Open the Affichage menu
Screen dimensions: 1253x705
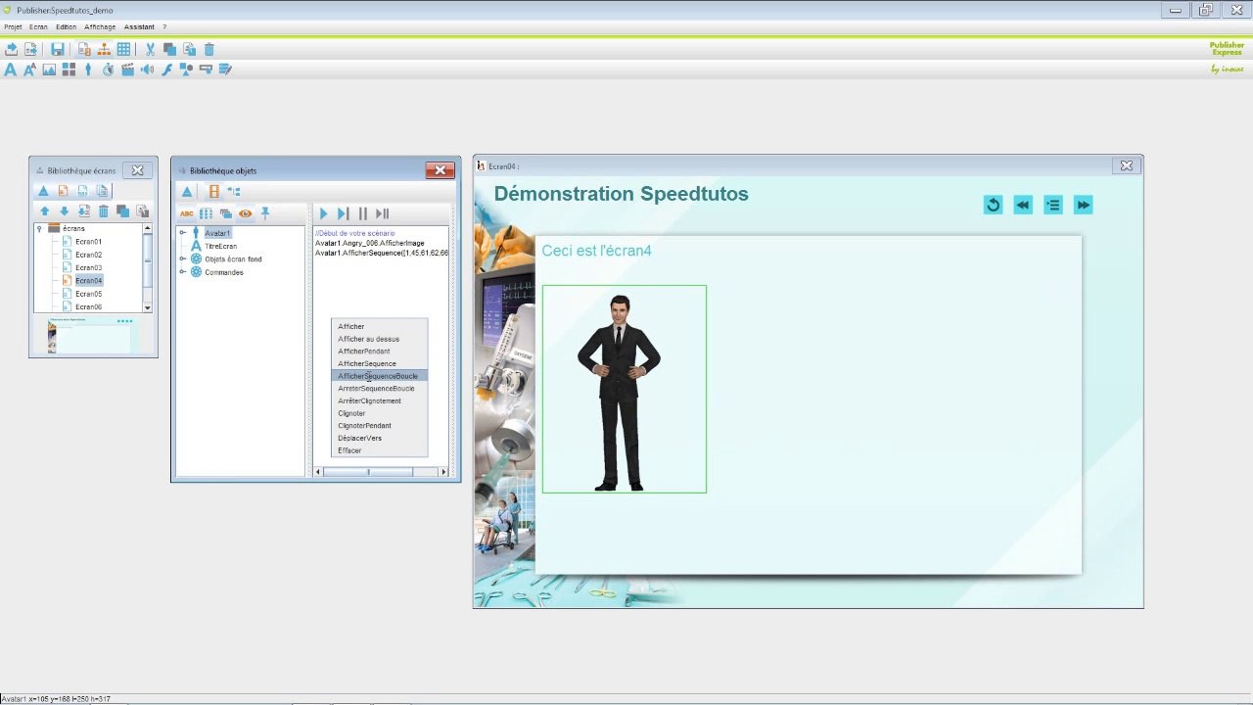click(x=100, y=27)
